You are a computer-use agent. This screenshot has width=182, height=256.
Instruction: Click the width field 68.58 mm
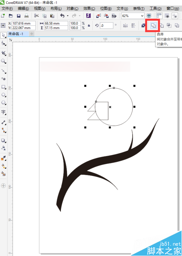[x=56, y=23]
